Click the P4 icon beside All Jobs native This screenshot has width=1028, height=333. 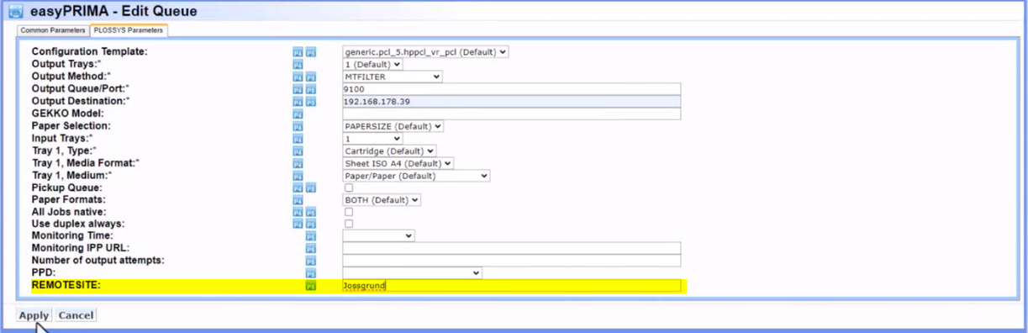coord(298,212)
